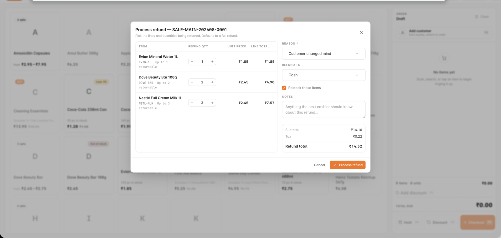501x238 pixels.
Task: Increase Evian Mineral Water refund quantity
Action: (x=212, y=61)
